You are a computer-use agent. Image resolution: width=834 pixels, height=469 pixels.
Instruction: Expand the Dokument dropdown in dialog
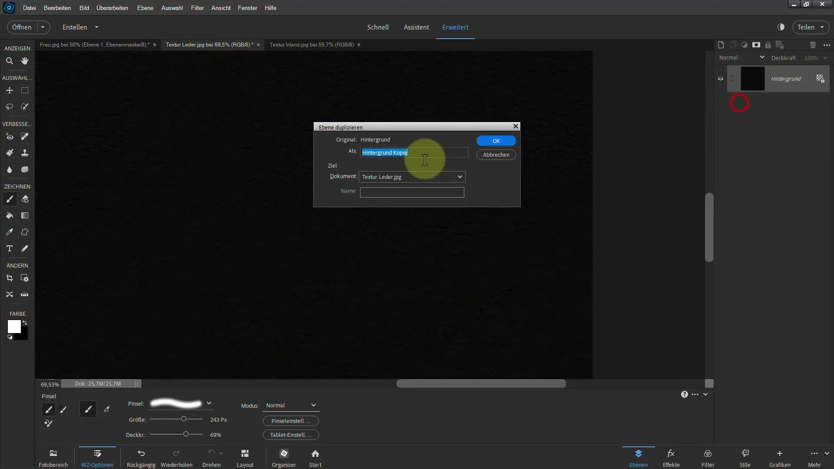click(460, 176)
